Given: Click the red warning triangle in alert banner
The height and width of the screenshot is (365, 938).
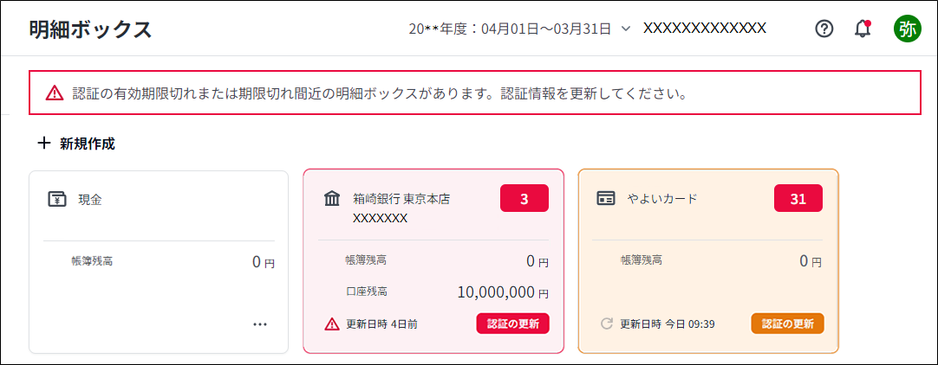Looking at the screenshot, I should (x=55, y=93).
